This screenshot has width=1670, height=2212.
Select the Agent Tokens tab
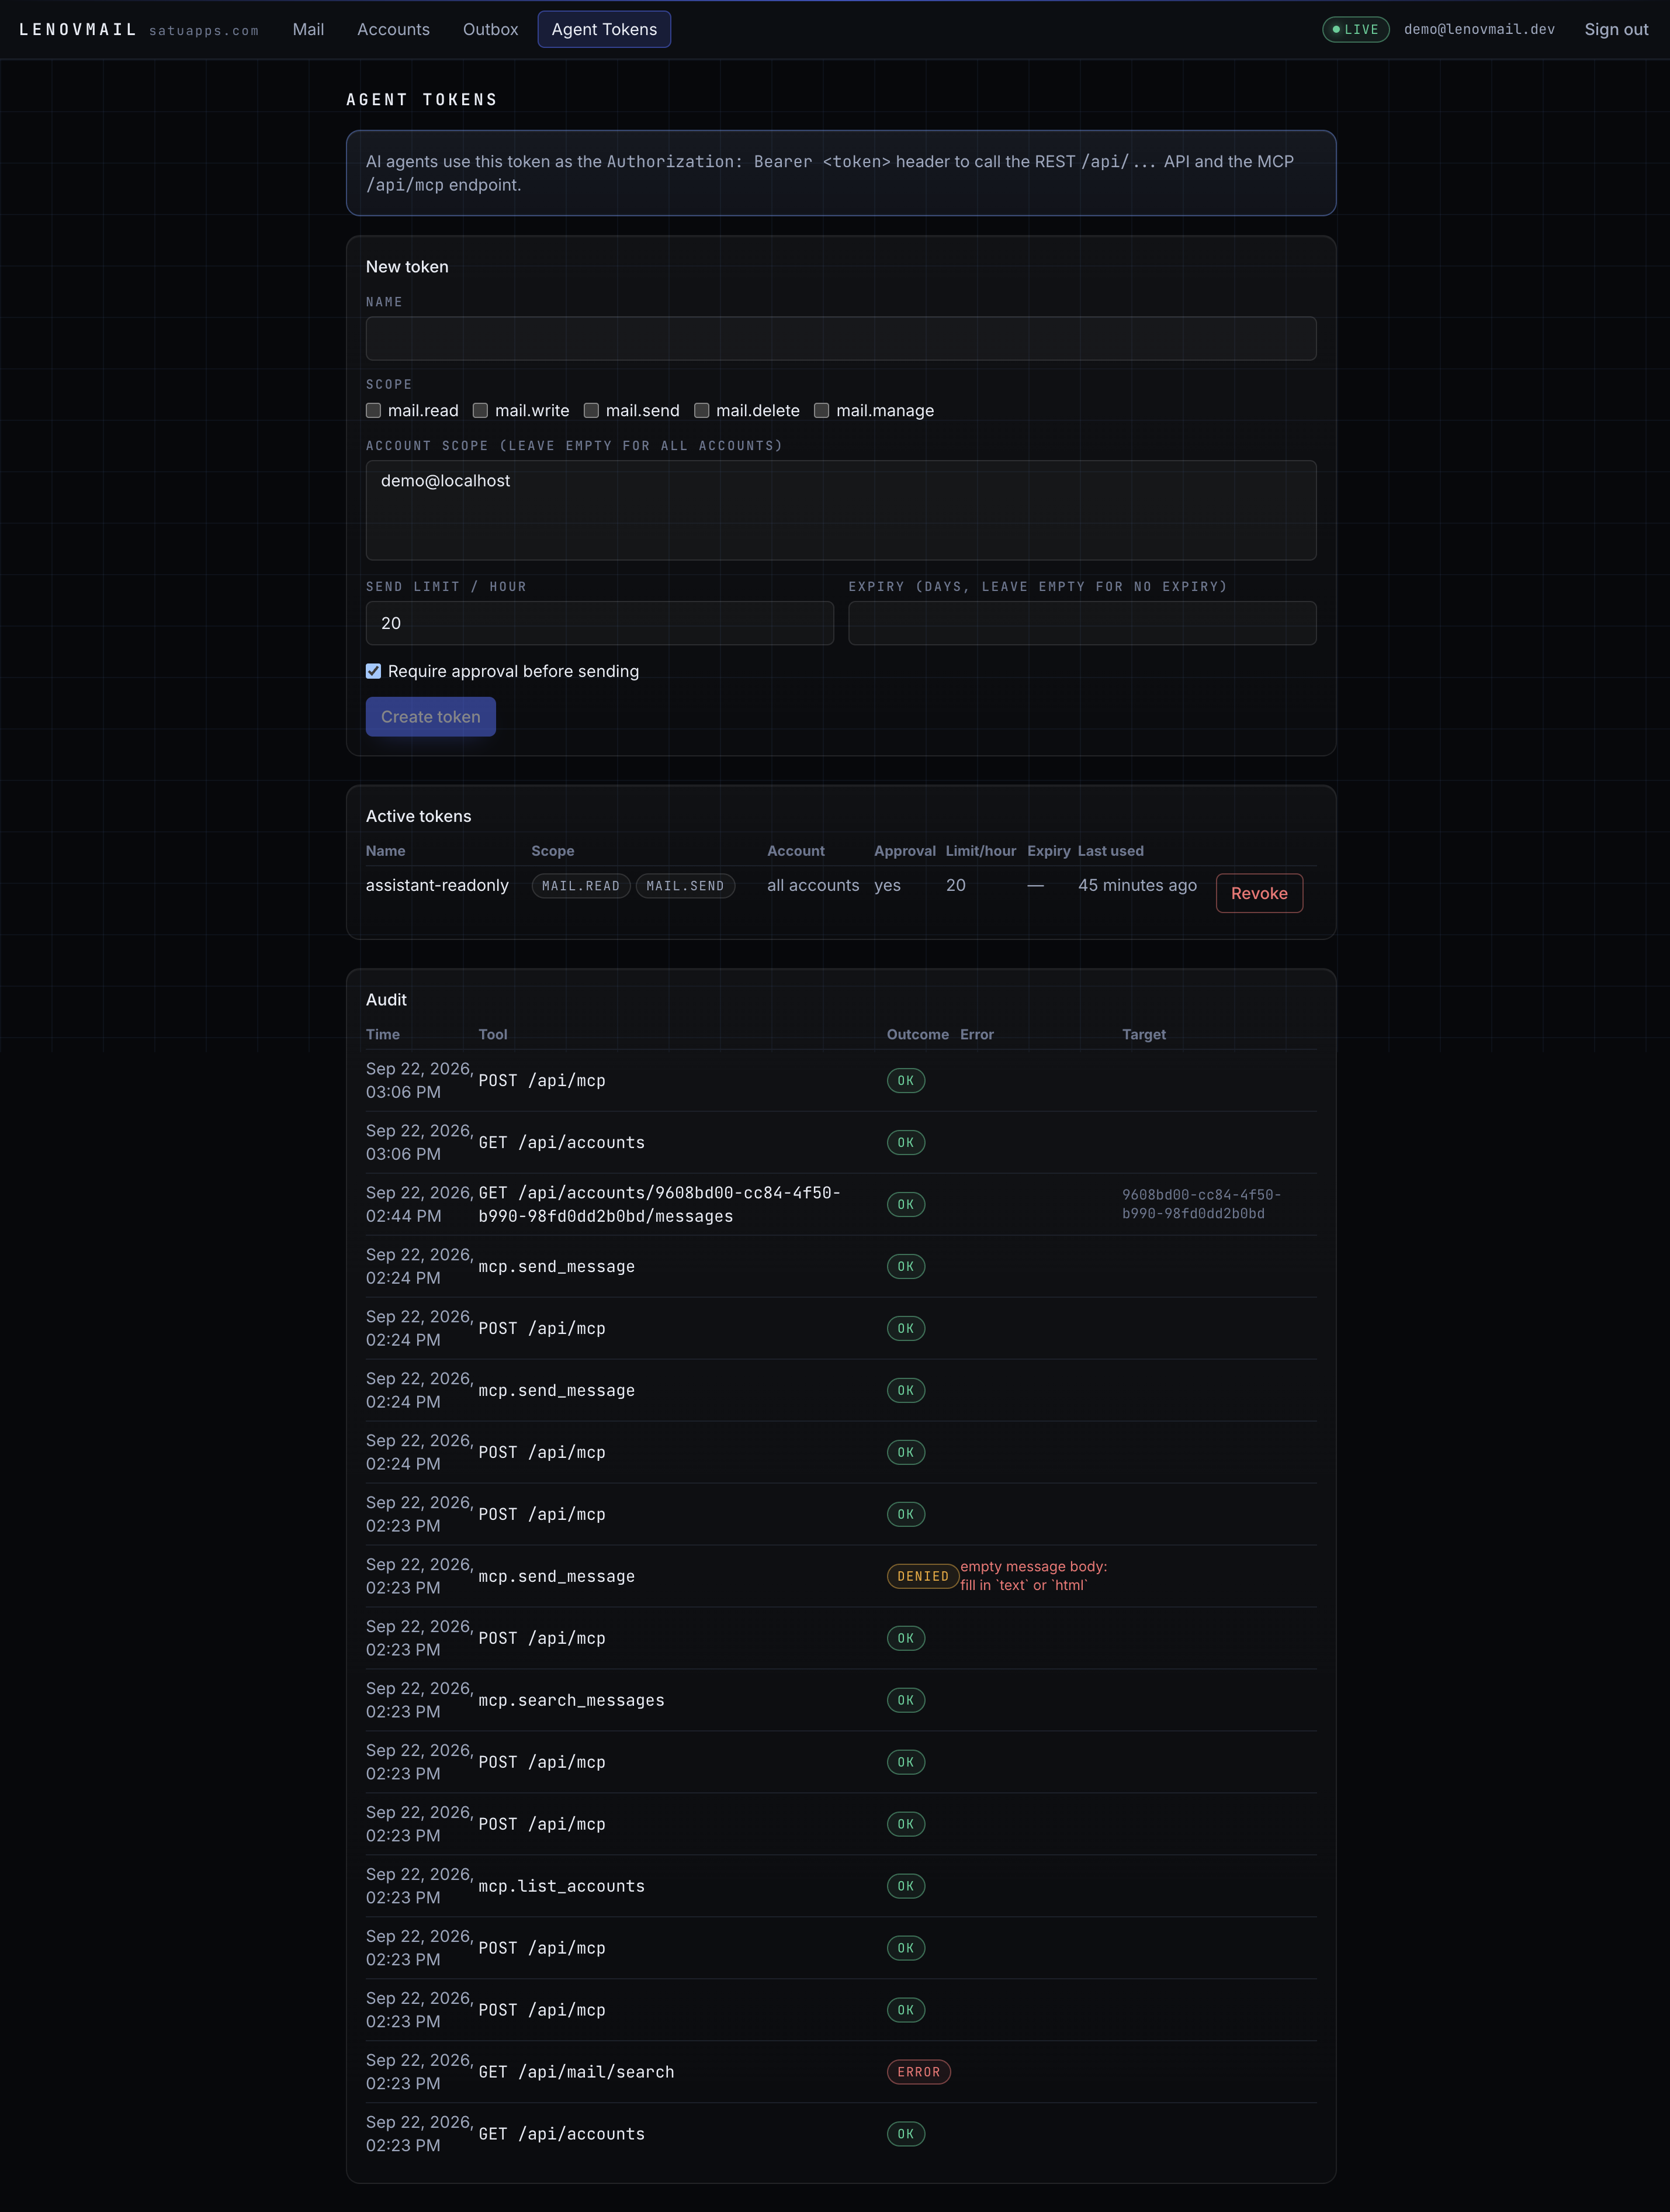click(x=604, y=29)
